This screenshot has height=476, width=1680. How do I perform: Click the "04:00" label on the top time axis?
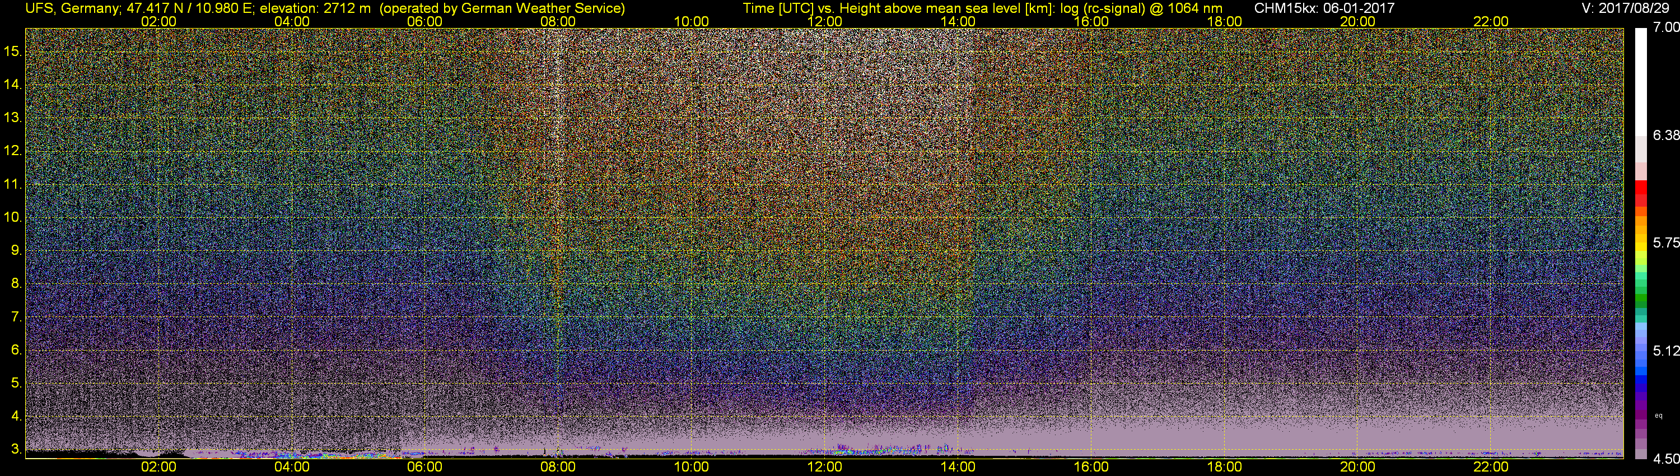point(292,21)
